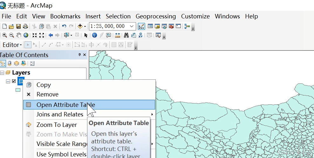Select the Measure ruler tool
314x158 pixels.
point(118,35)
